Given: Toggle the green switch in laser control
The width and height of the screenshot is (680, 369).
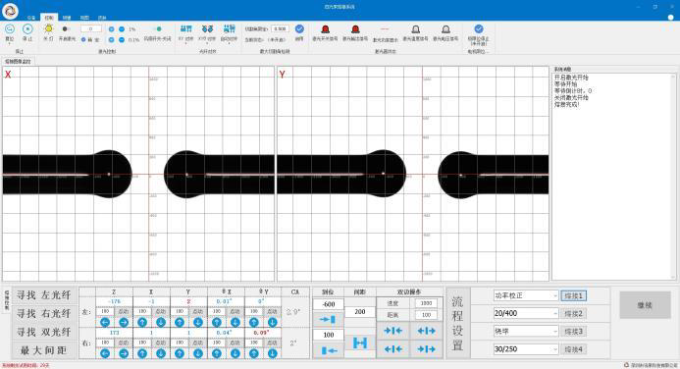Looking at the screenshot, I should (158, 29).
